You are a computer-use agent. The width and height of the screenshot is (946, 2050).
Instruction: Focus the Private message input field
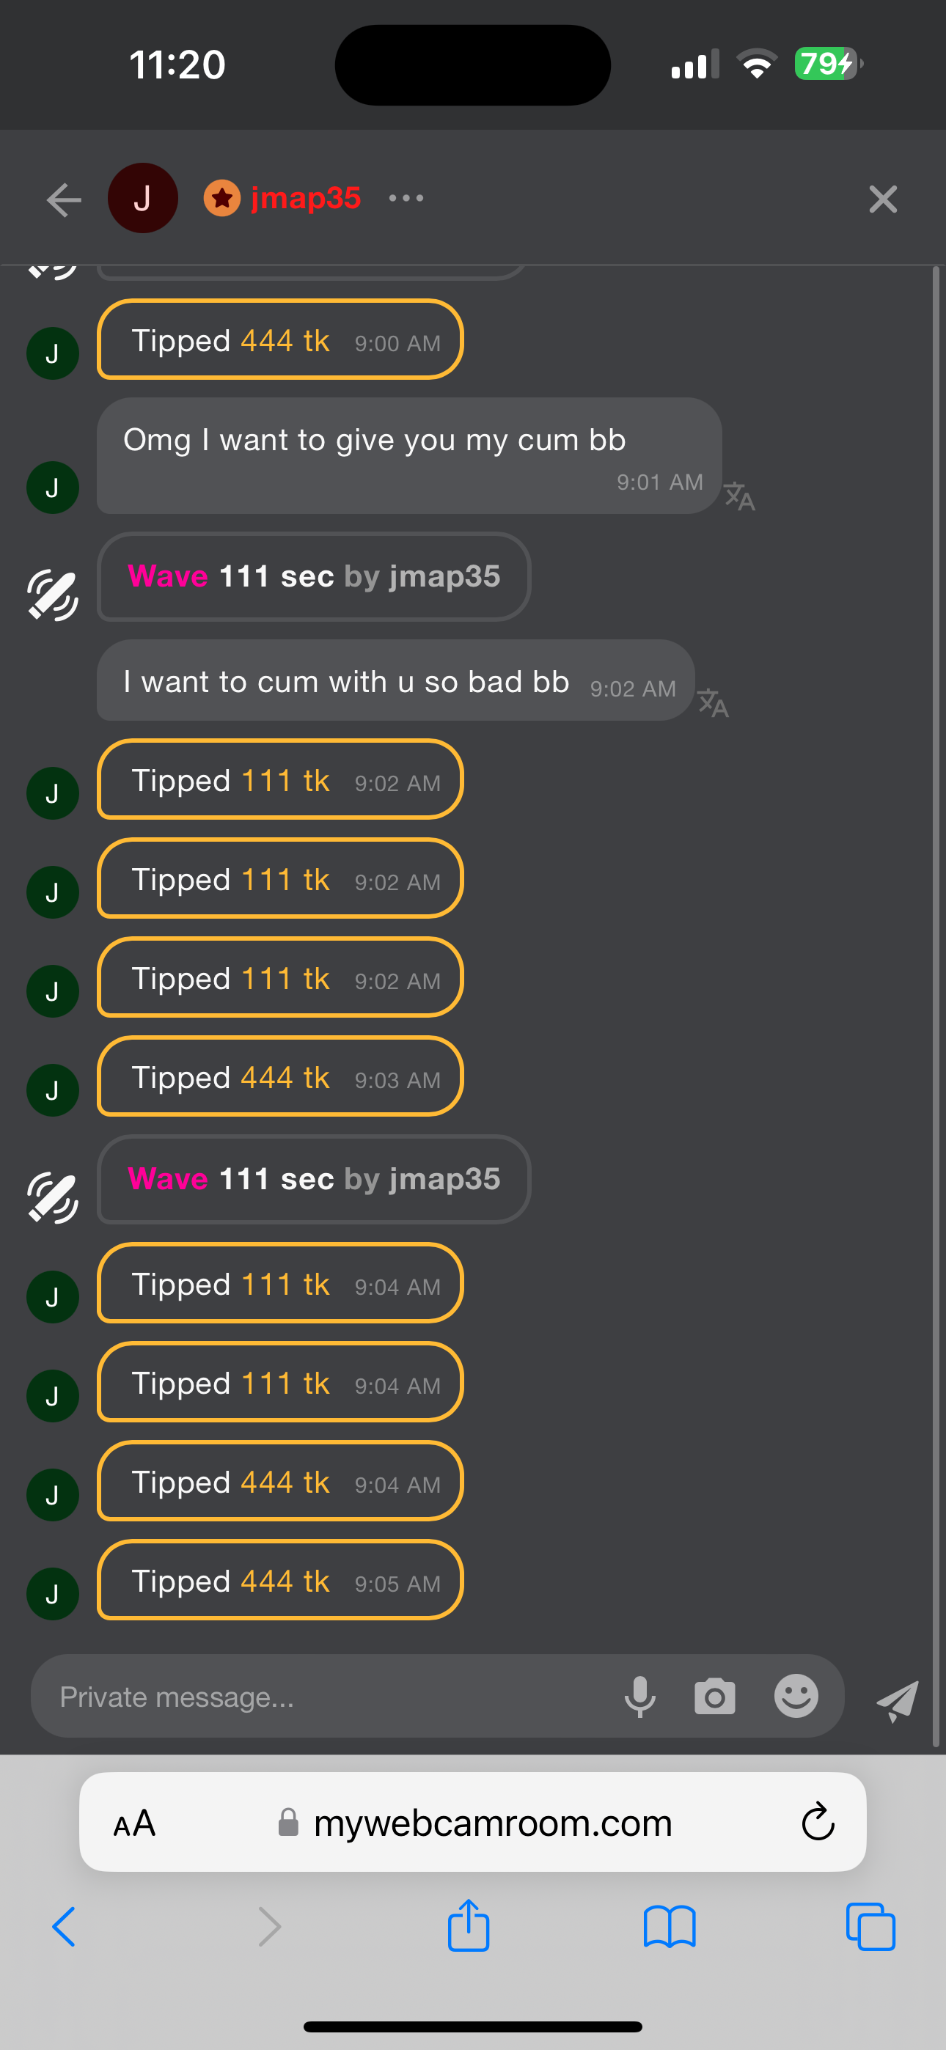point(318,1697)
